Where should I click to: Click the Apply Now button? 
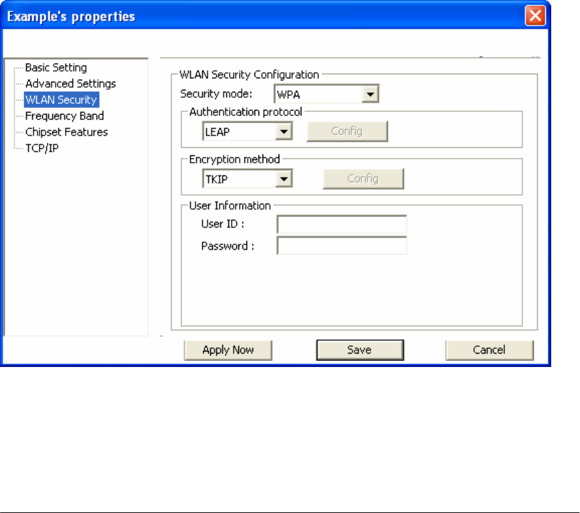(x=228, y=350)
